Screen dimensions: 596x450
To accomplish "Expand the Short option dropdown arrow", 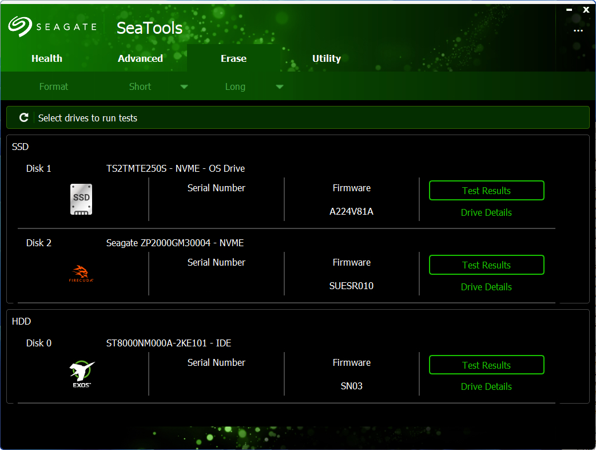I will pyautogui.click(x=184, y=86).
